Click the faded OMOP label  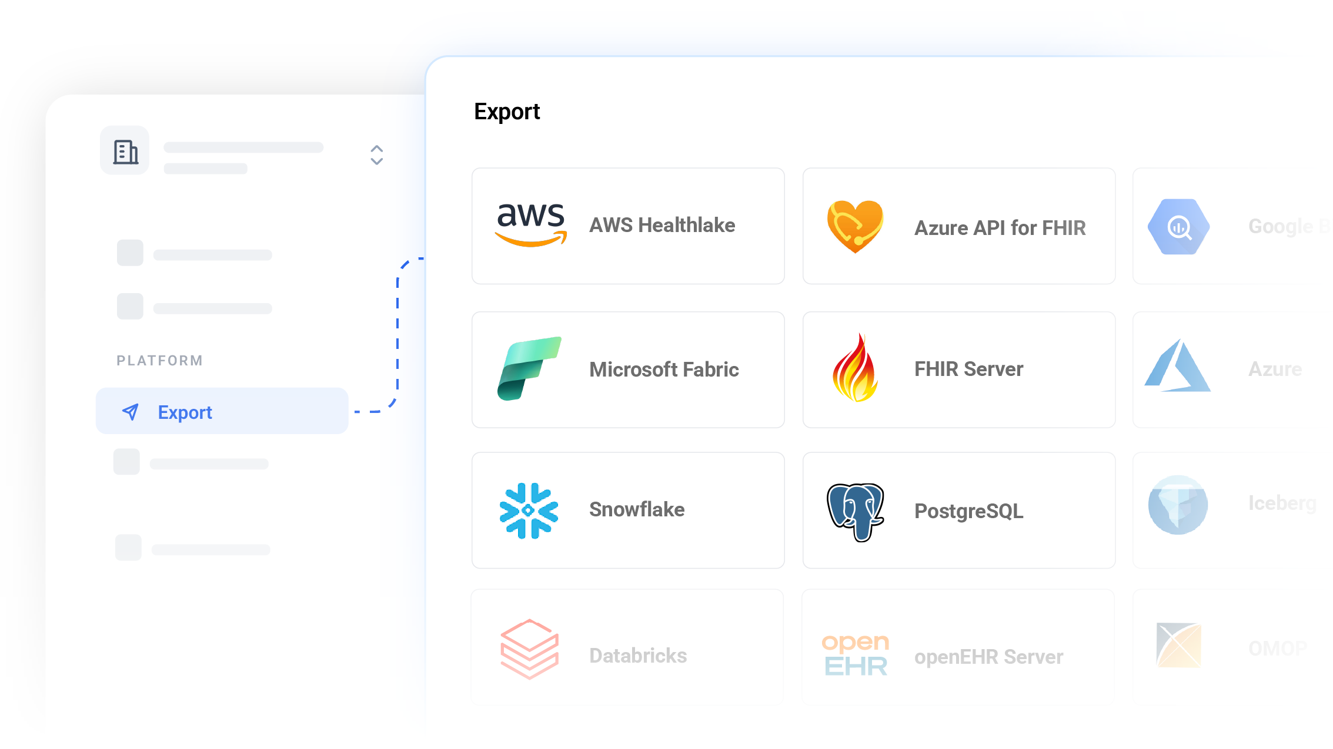coord(1278,648)
